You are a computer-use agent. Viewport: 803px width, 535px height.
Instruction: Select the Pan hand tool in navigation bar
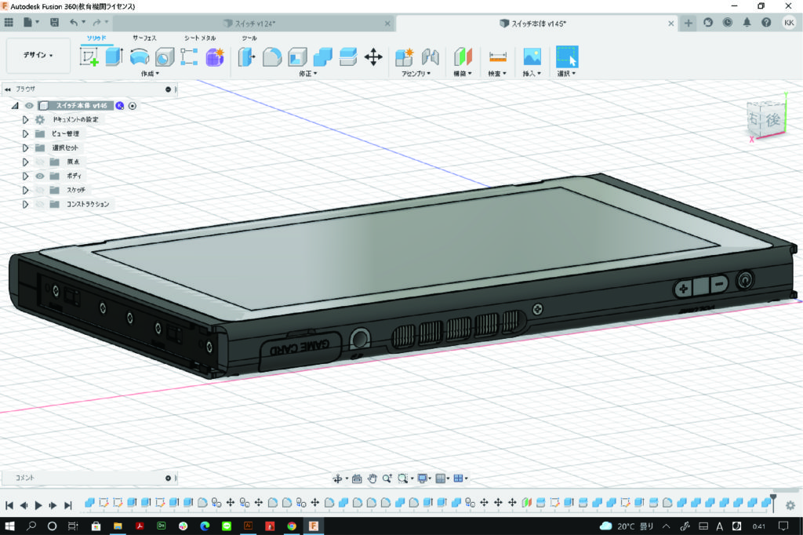click(372, 479)
